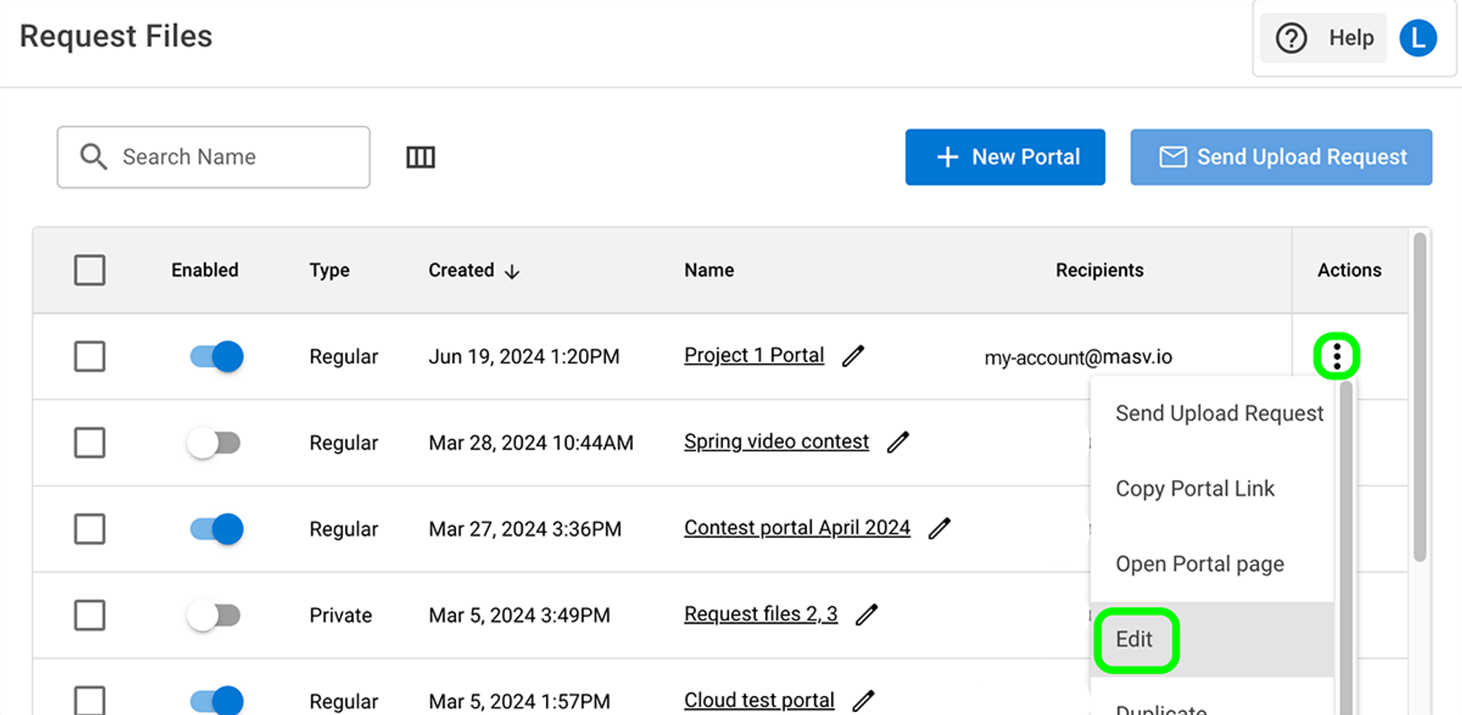Screen dimensions: 1462x715
Task: Check the Contest portal April 2024 checkbox
Action: coord(90,529)
